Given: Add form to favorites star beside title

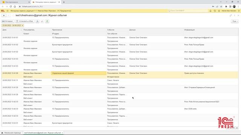Looking at the screenshot, I should 14,15.
